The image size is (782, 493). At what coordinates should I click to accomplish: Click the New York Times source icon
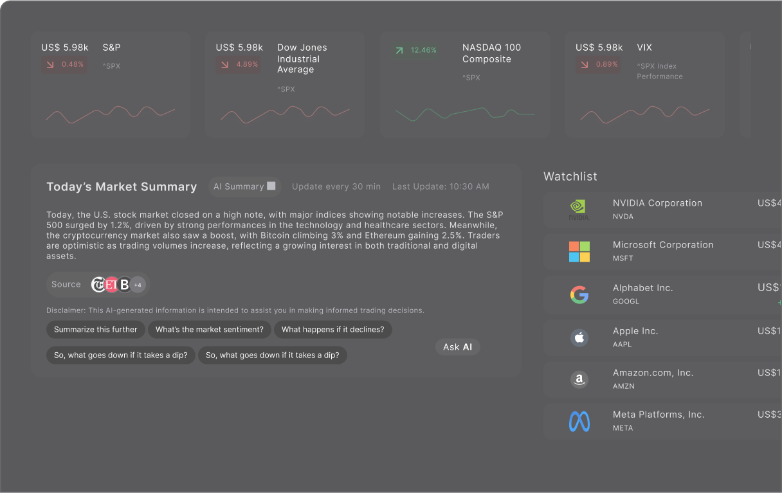pyautogui.click(x=98, y=284)
